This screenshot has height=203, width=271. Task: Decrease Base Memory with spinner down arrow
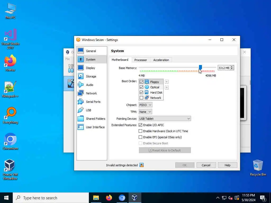(x=232, y=69)
